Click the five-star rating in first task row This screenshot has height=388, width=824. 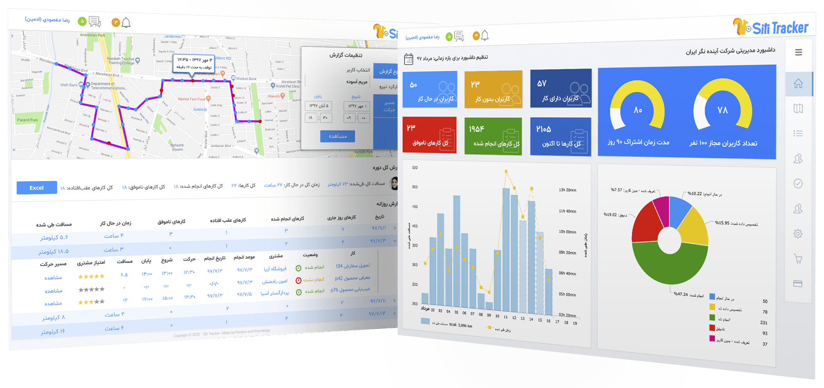click(x=91, y=277)
